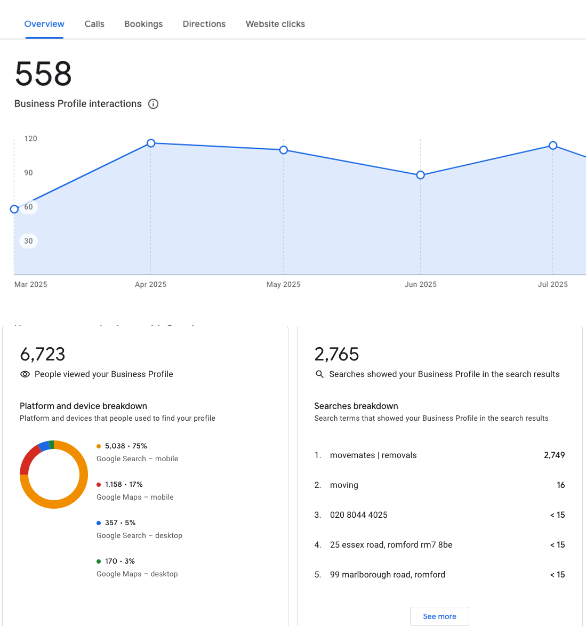Click the Mar 2025 starting data point

point(14,209)
